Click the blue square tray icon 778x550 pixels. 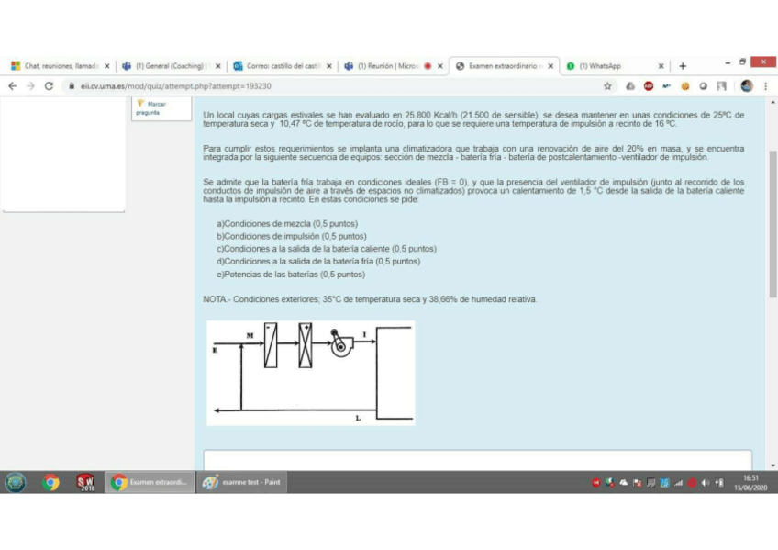[x=664, y=482]
